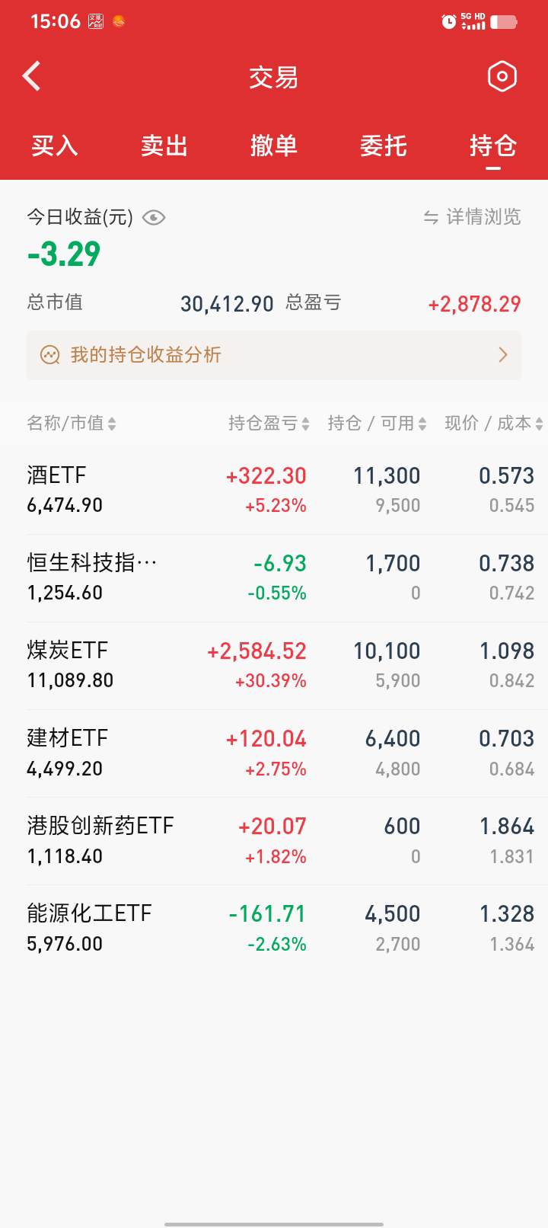548x1228 pixels.
Task: Sort by 现价/成本 column
Action: point(493,424)
